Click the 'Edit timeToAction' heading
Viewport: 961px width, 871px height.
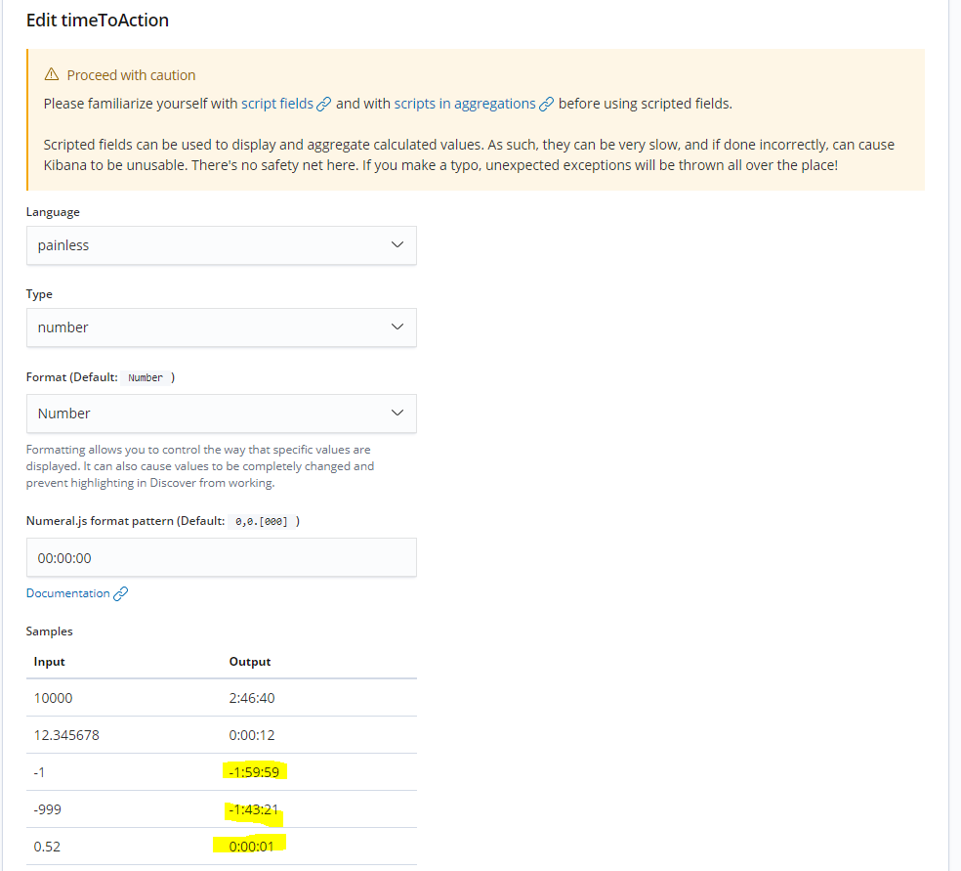(98, 20)
